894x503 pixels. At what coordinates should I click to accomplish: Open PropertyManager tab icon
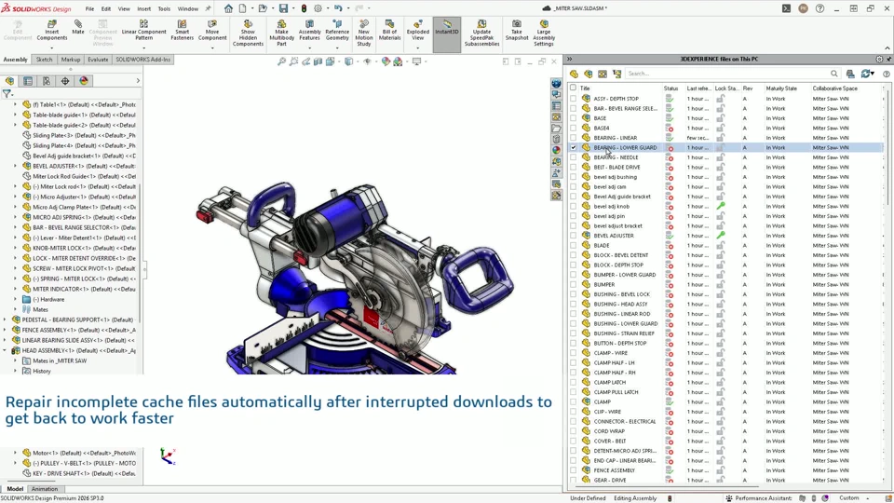[x=28, y=81]
